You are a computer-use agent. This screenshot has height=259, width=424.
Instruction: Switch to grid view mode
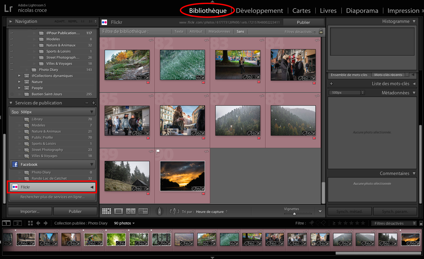[x=106, y=211]
